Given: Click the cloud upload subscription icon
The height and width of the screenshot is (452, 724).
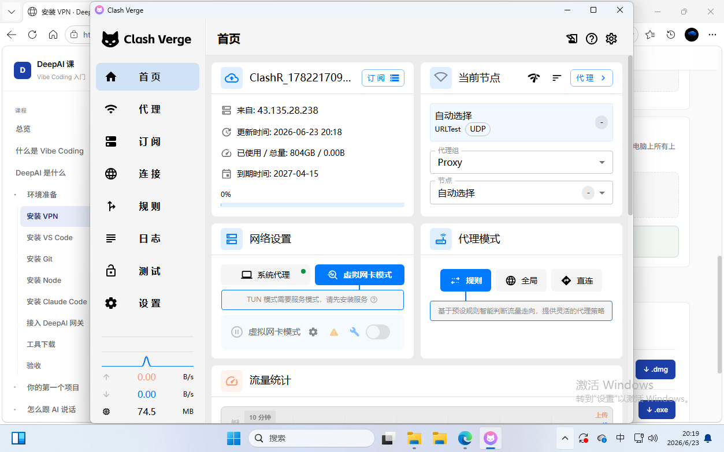Looking at the screenshot, I should click(232, 78).
